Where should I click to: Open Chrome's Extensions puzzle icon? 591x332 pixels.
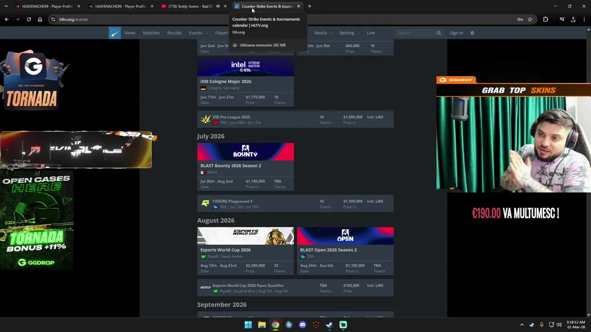545,19
